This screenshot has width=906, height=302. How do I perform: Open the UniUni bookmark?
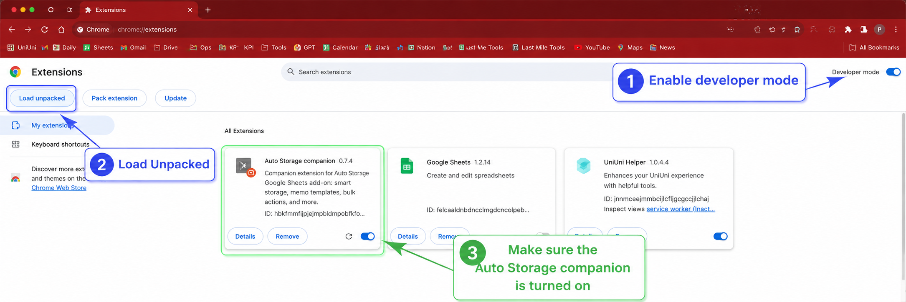tap(22, 47)
